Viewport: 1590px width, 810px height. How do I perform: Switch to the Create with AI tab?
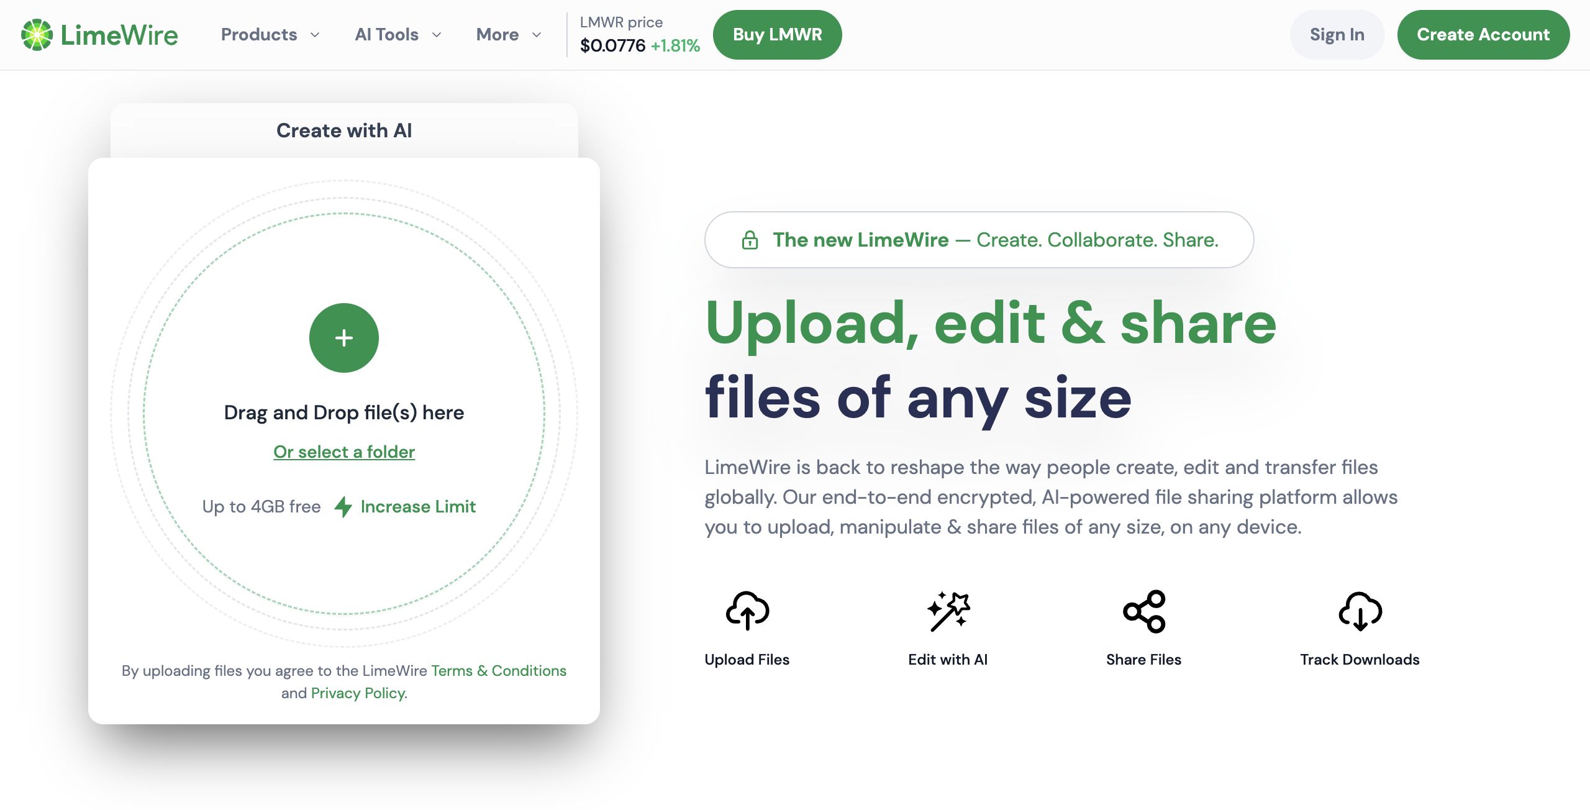point(344,130)
